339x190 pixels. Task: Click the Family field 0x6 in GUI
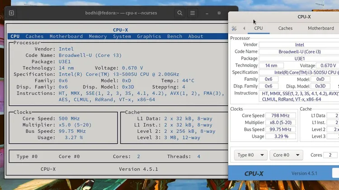(268, 79)
